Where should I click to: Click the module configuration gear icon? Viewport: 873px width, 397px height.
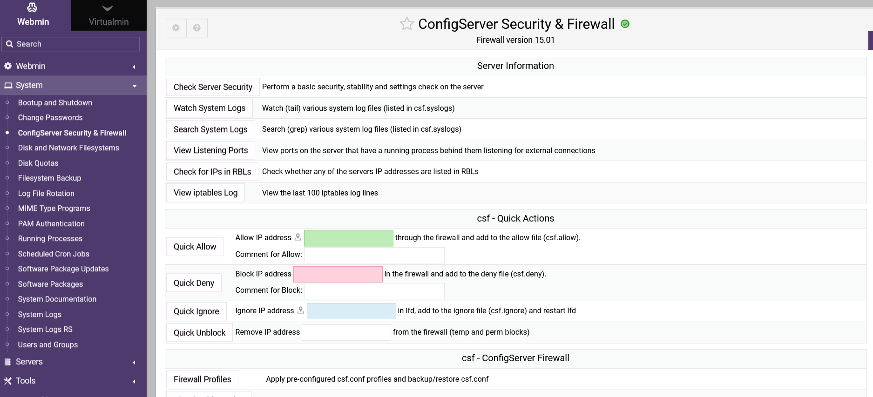176,28
